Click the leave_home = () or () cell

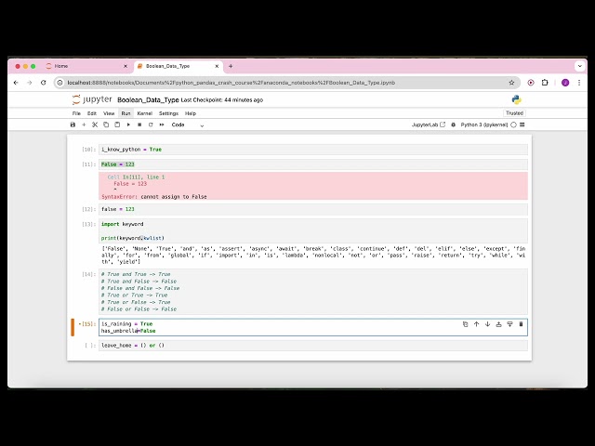pyautogui.click(x=313, y=346)
